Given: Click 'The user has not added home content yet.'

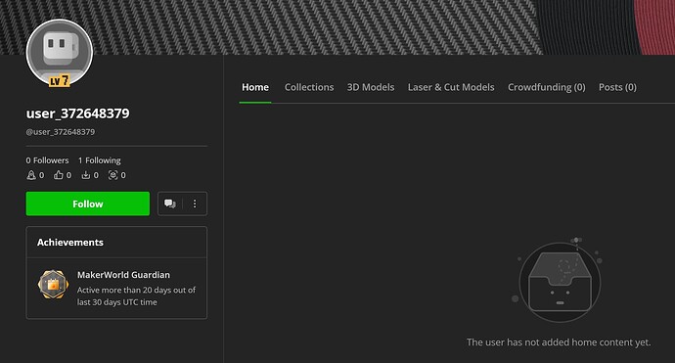Looking at the screenshot, I should (x=559, y=342).
